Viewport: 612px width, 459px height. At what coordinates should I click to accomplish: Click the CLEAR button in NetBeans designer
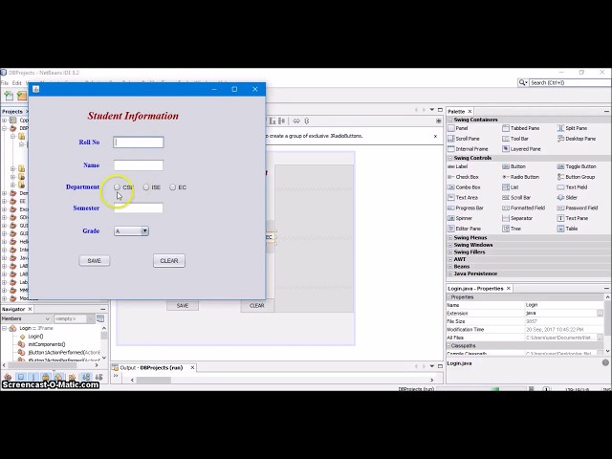pyautogui.click(x=257, y=306)
